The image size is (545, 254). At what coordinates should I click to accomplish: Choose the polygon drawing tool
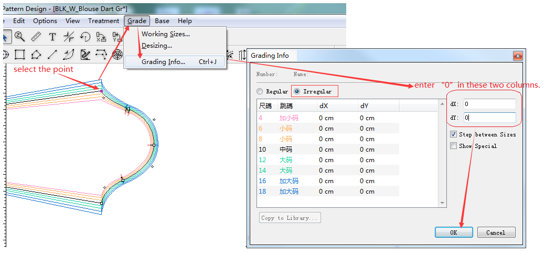click(36, 55)
